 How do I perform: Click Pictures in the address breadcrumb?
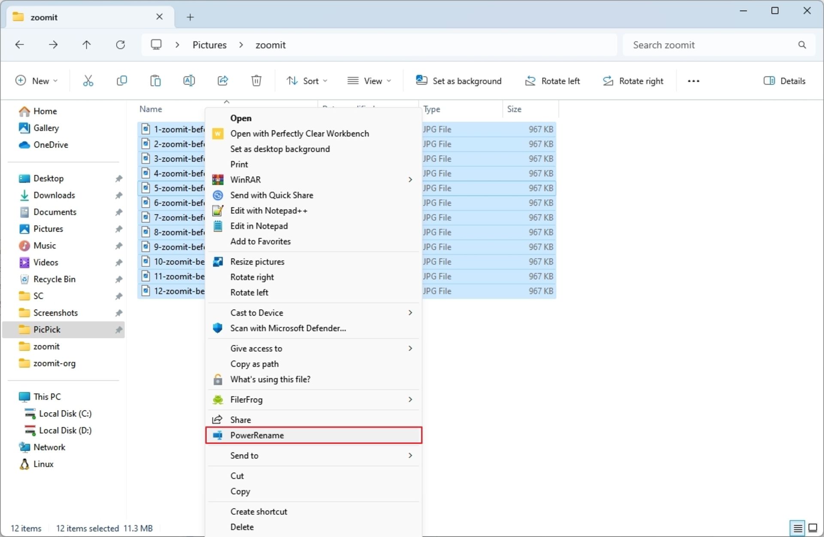coord(209,45)
